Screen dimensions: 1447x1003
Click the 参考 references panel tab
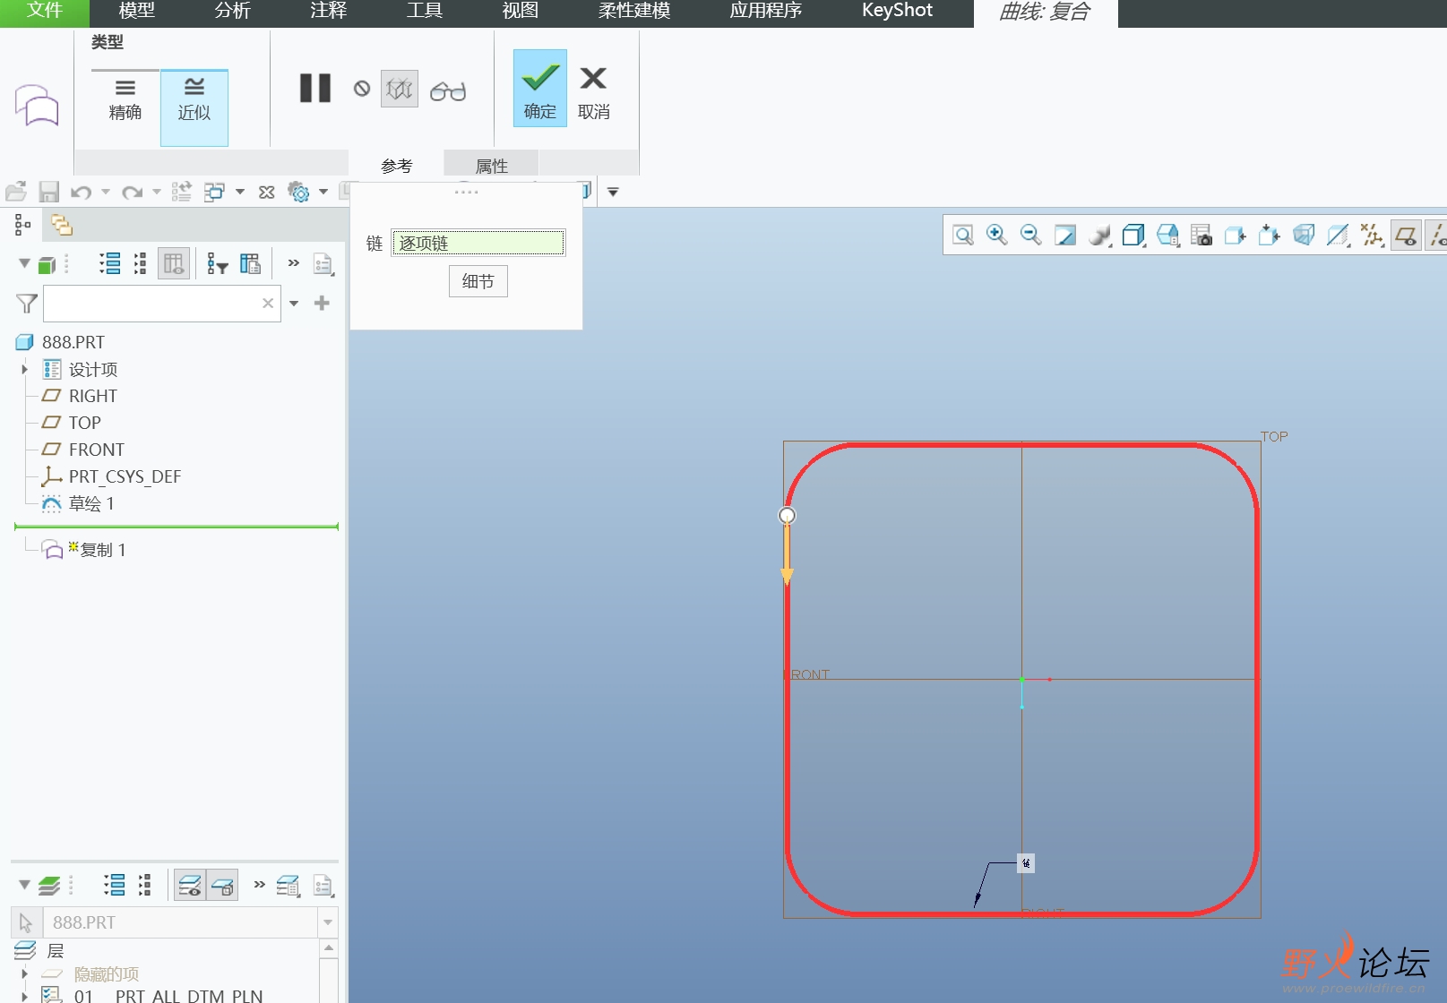tap(396, 166)
